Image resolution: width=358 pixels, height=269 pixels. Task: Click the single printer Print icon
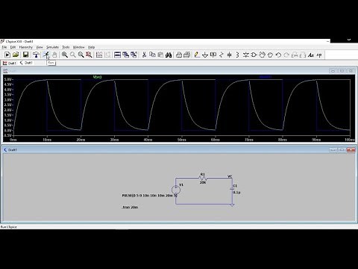click(x=179, y=55)
